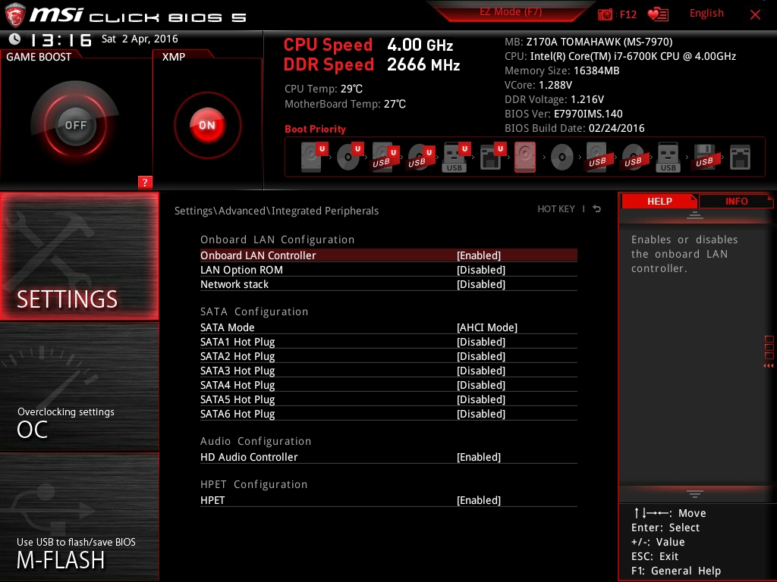This screenshot has height=582, width=777.
Task: Choose legacy USB key icon without U badge
Action: pyautogui.click(x=668, y=158)
